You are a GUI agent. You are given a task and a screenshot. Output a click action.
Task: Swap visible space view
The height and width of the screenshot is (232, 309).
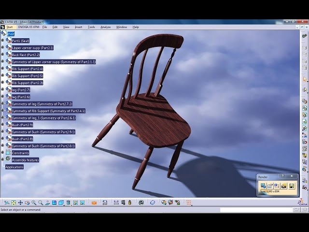[82, 203]
